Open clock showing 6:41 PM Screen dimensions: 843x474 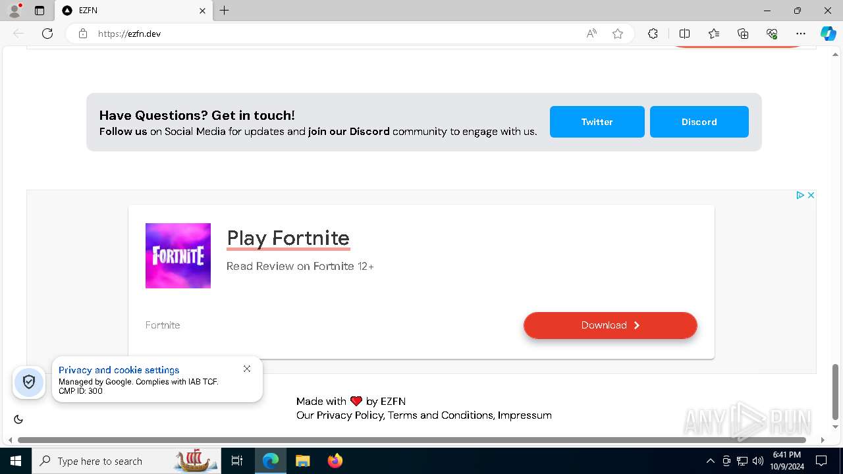click(788, 461)
